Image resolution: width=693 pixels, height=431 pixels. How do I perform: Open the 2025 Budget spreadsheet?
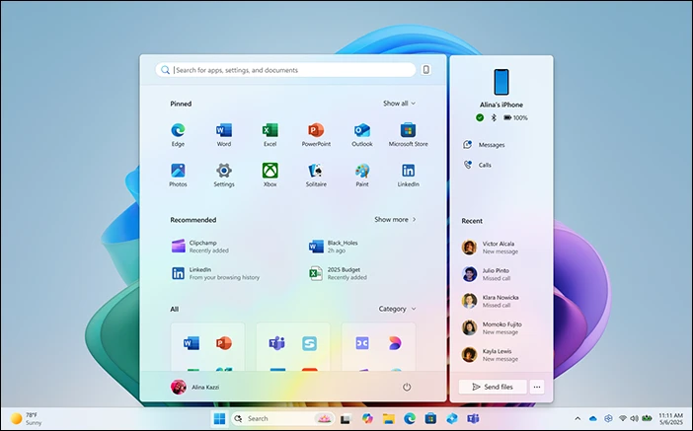coord(338,273)
